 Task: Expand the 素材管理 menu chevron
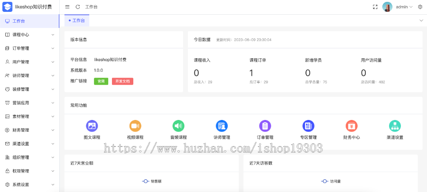(53, 117)
